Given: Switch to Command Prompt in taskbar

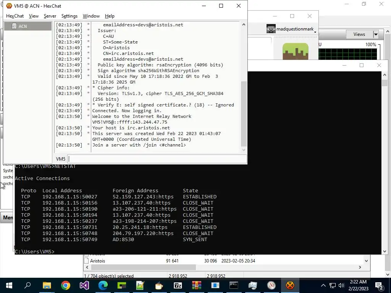Looking at the screenshot, I should (x=234, y=285).
